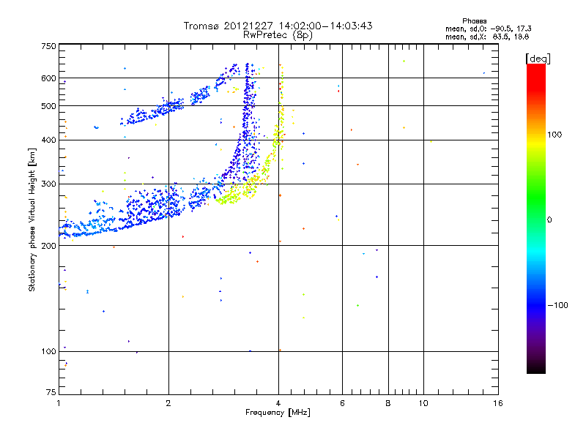Click the y-axis '75' tick label
The height and width of the screenshot is (439, 586).
coord(51,392)
